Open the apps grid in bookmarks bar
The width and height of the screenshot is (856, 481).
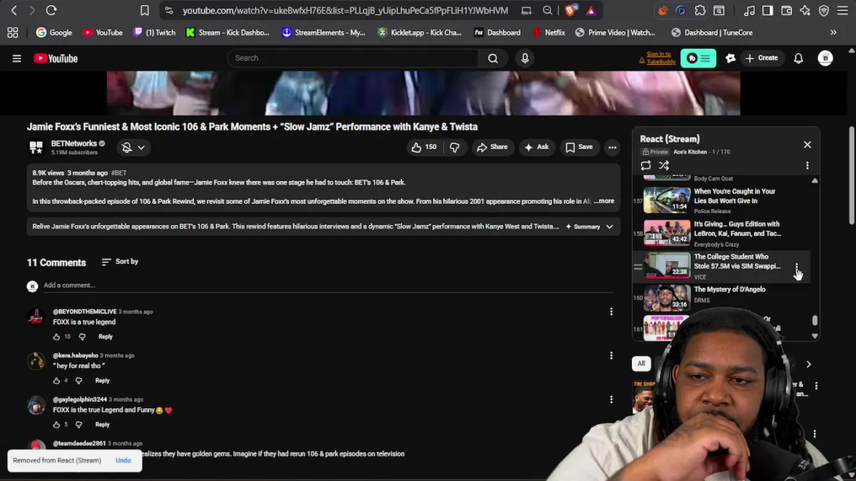click(x=12, y=32)
